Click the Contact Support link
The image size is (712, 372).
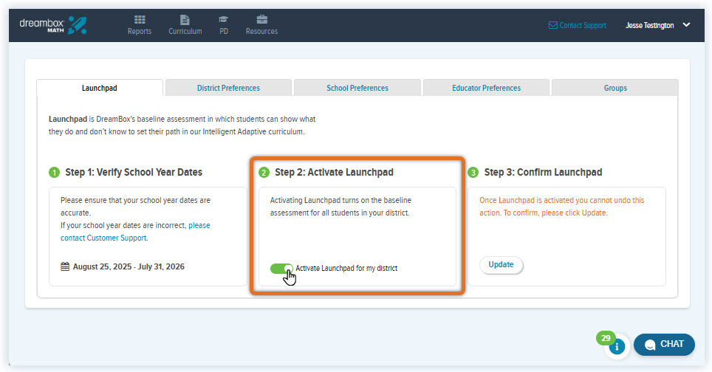pos(583,25)
